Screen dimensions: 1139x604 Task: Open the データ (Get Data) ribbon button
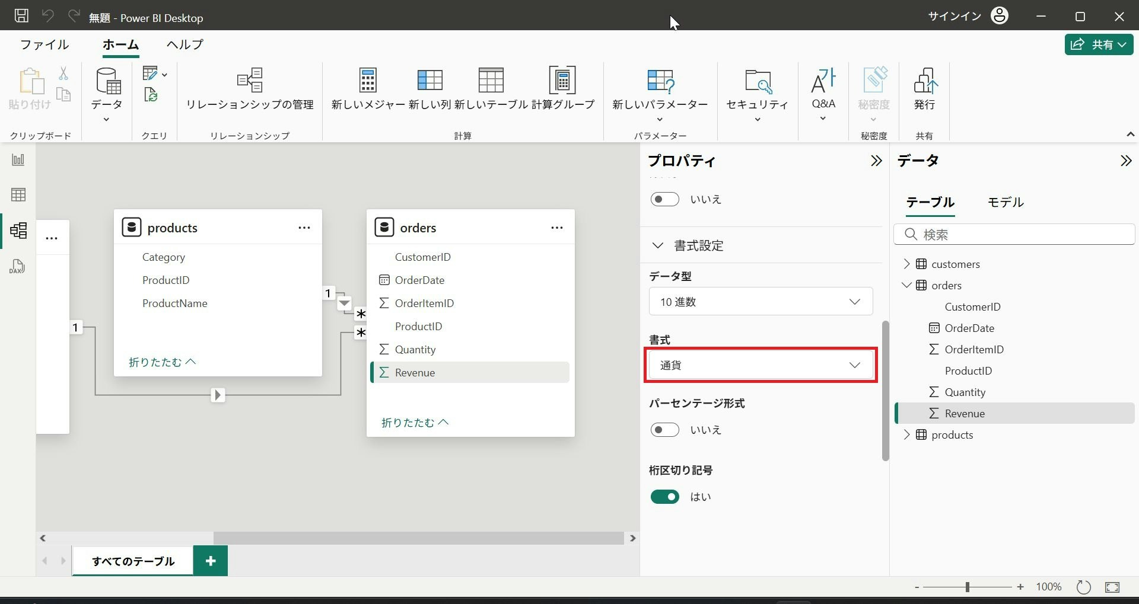pos(107,95)
